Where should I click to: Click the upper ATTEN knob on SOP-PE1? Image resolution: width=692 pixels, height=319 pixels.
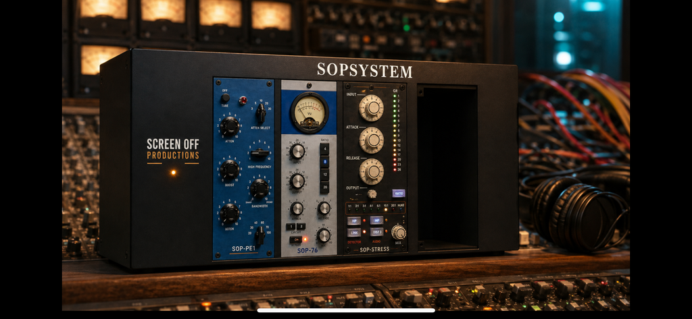click(x=230, y=127)
